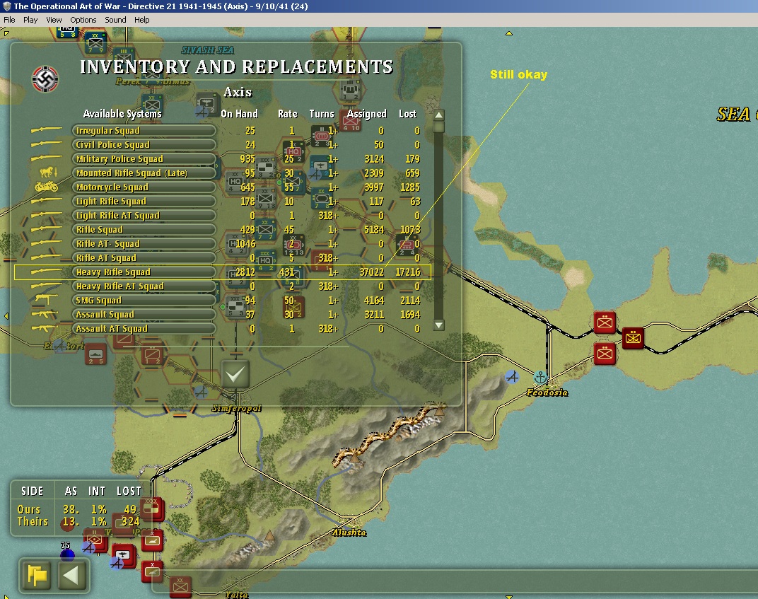This screenshot has height=599, width=758.
Task: Click the Turns column header
Action: [322, 114]
